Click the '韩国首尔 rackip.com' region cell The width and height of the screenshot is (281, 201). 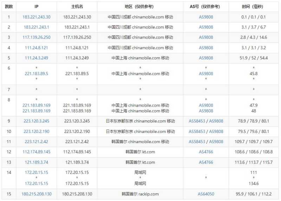pos(140,194)
